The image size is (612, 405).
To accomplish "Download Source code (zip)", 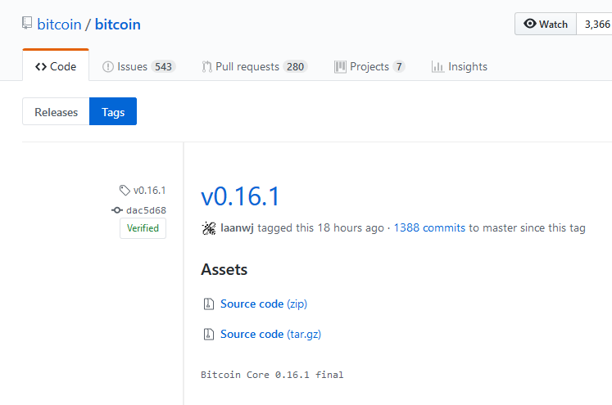I will [x=264, y=304].
